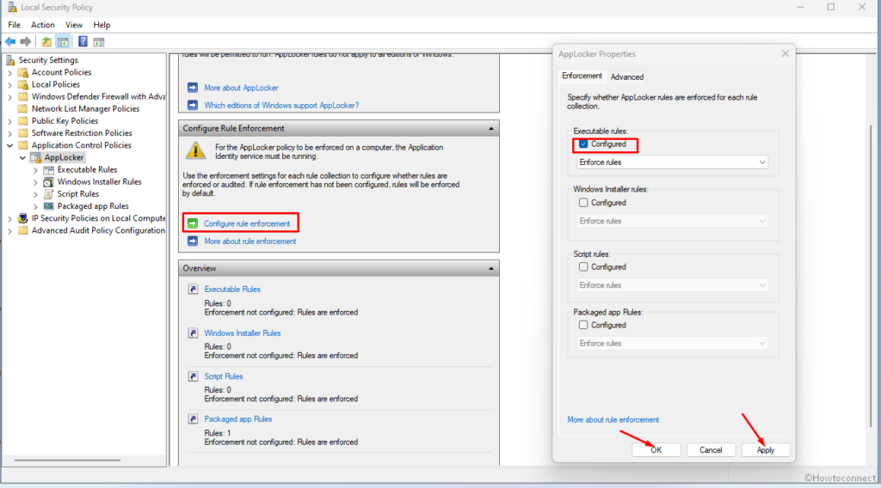Click the AppLocker node icon in the tree

pyautogui.click(x=36, y=157)
